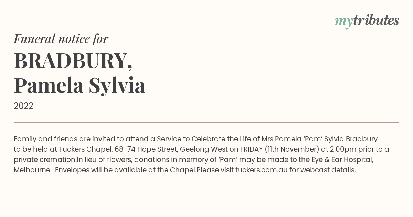Select the word FRIDAY in notice

[x=252, y=149]
